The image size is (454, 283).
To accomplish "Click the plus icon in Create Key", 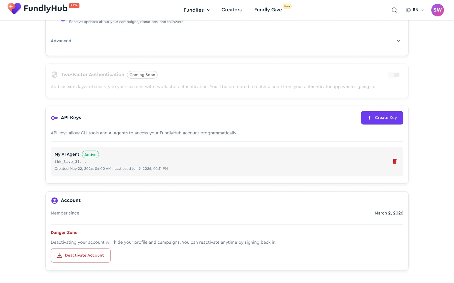I will click(x=369, y=118).
